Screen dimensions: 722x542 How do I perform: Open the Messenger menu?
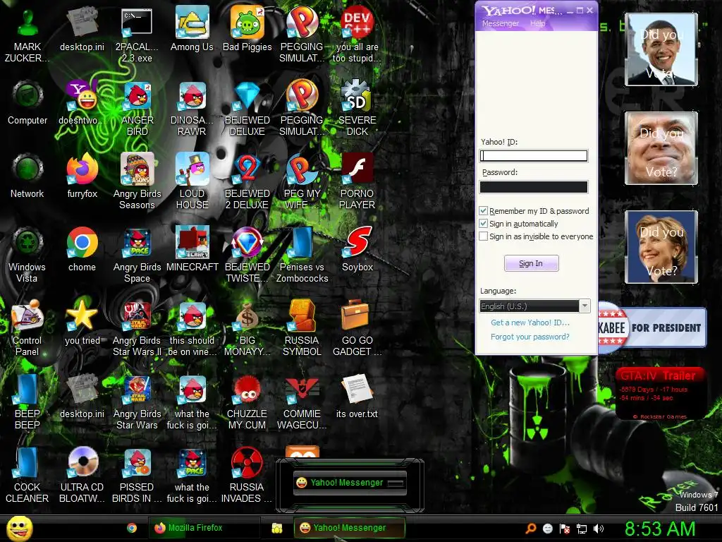pyautogui.click(x=501, y=23)
